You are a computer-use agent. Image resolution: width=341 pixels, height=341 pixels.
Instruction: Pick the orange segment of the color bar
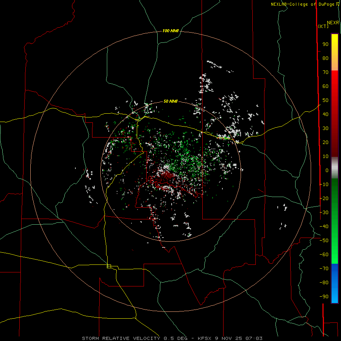click(335, 65)
